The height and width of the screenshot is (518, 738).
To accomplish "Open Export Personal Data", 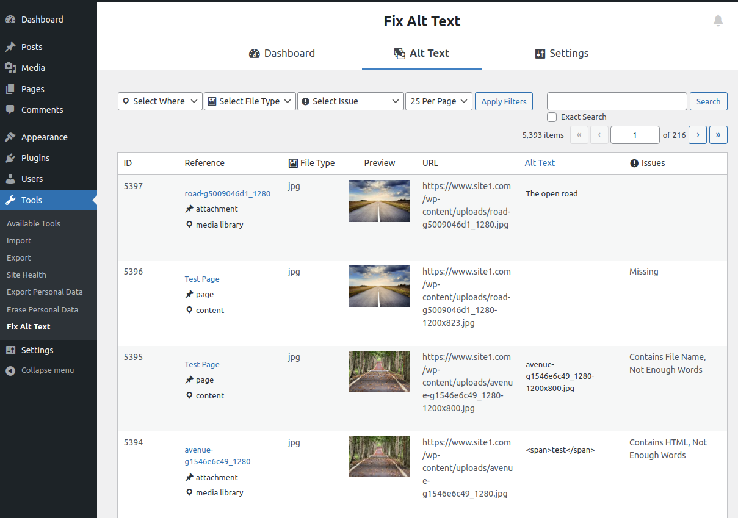I will (x=45, y=292).
